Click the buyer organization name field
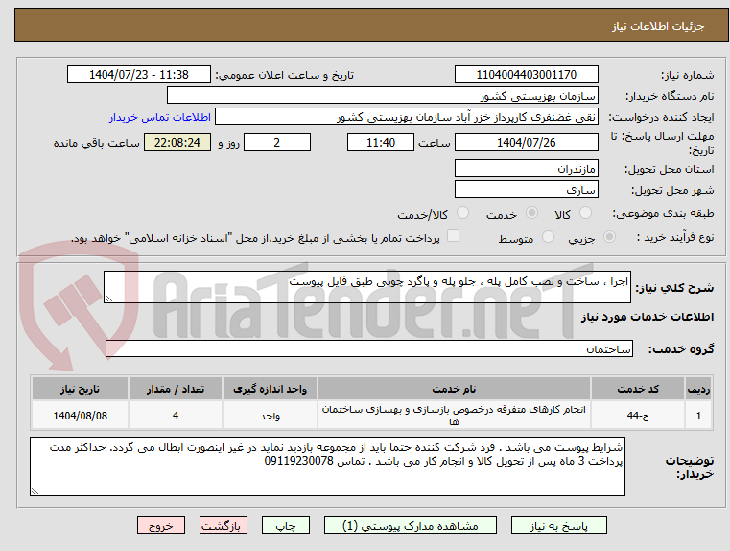 coord(382,95)
